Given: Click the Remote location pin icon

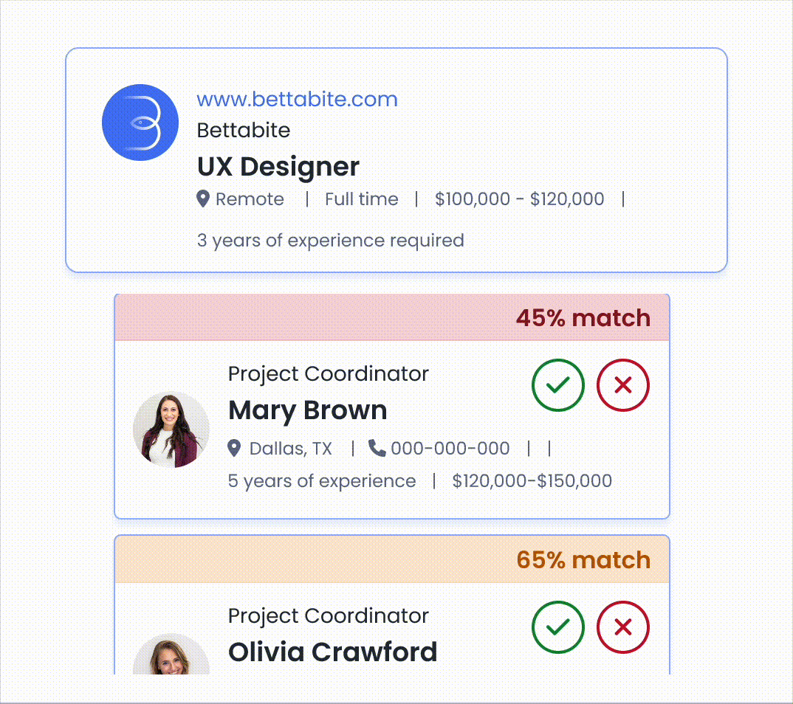Looking at the screenshot, I should (x=203, y=199).
